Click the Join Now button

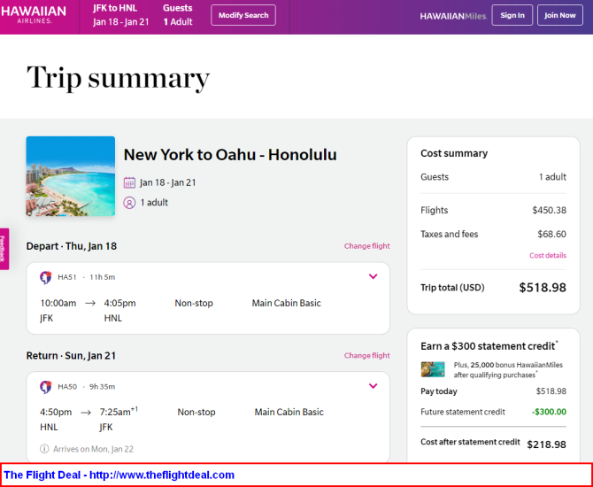(x=559, y=16)
